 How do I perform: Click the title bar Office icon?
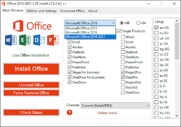3,4
